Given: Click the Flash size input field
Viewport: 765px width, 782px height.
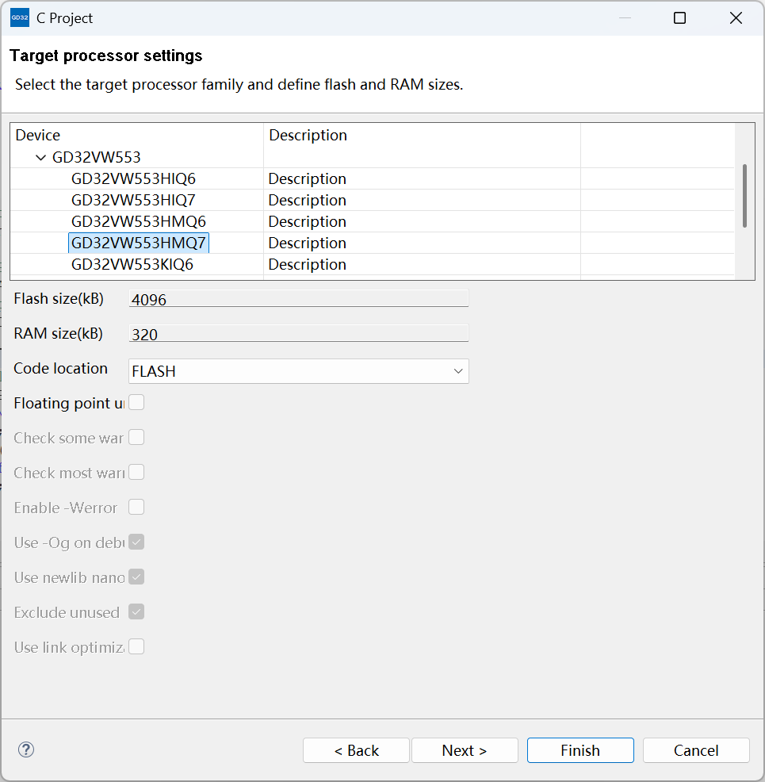Looking at the screenshot, I should coord(298,299).
